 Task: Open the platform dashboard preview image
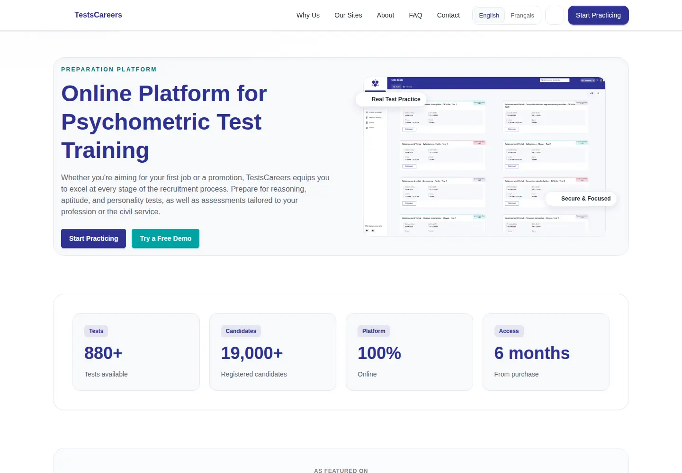point(485,156)
